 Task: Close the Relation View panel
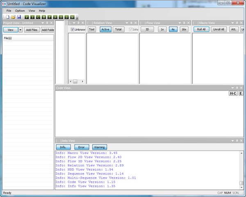click(136, 23)
